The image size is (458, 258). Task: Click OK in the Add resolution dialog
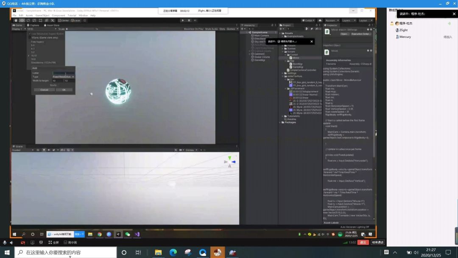(x=64, y=90)
